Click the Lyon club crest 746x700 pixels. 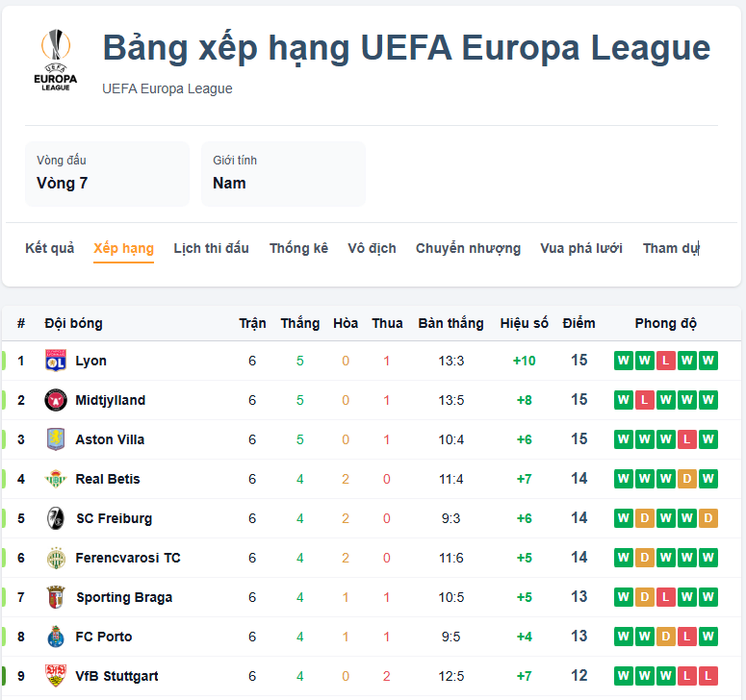[55, 361]
